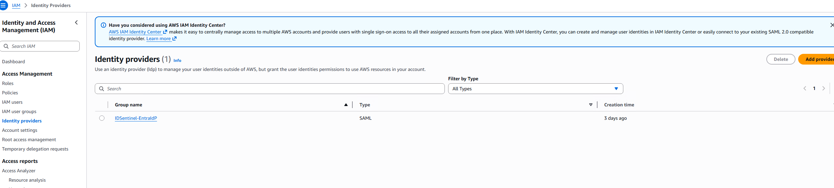This screenshot has width=834, height=188.
Task: Focus the identity providers Search field
Action: tap(270, 89)
